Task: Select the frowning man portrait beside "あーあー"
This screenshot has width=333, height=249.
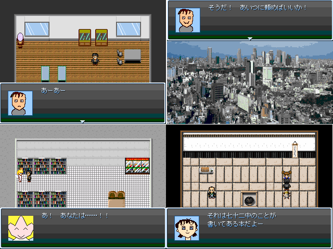Action: coord(20,103)
